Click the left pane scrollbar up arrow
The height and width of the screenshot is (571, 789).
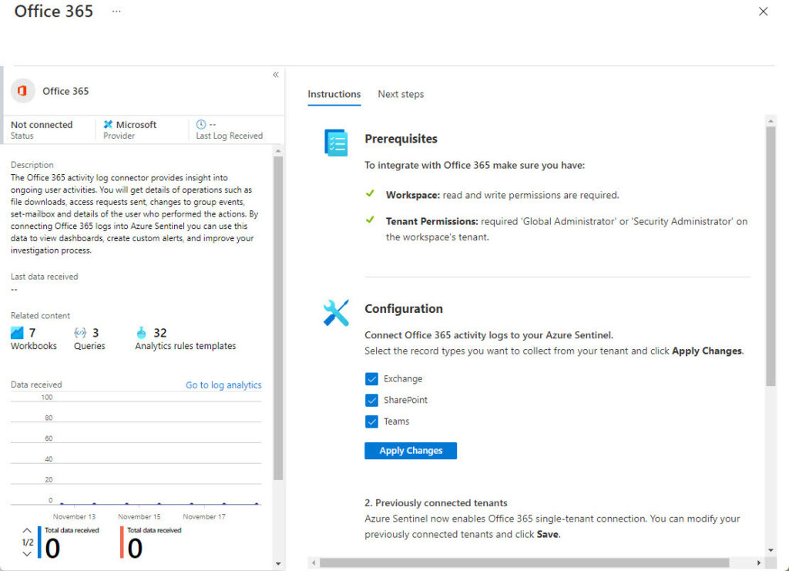click(278, 151)
